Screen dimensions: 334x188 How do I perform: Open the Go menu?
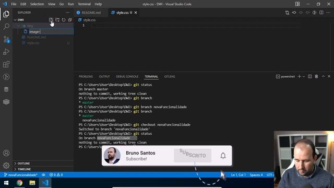(x=62, y=4)
